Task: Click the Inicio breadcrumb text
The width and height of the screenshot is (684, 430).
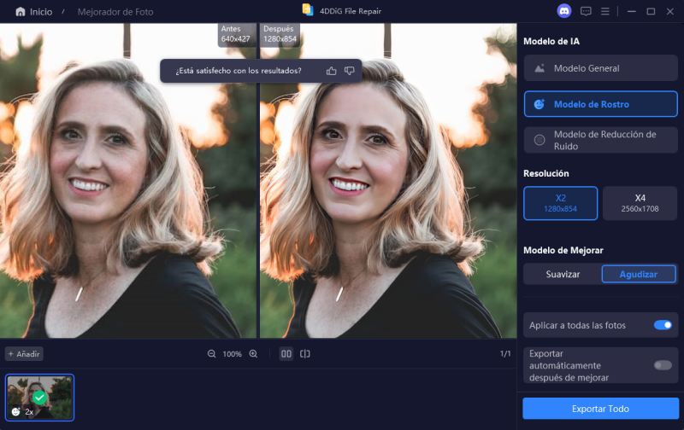Action: (x=41, y=12)
